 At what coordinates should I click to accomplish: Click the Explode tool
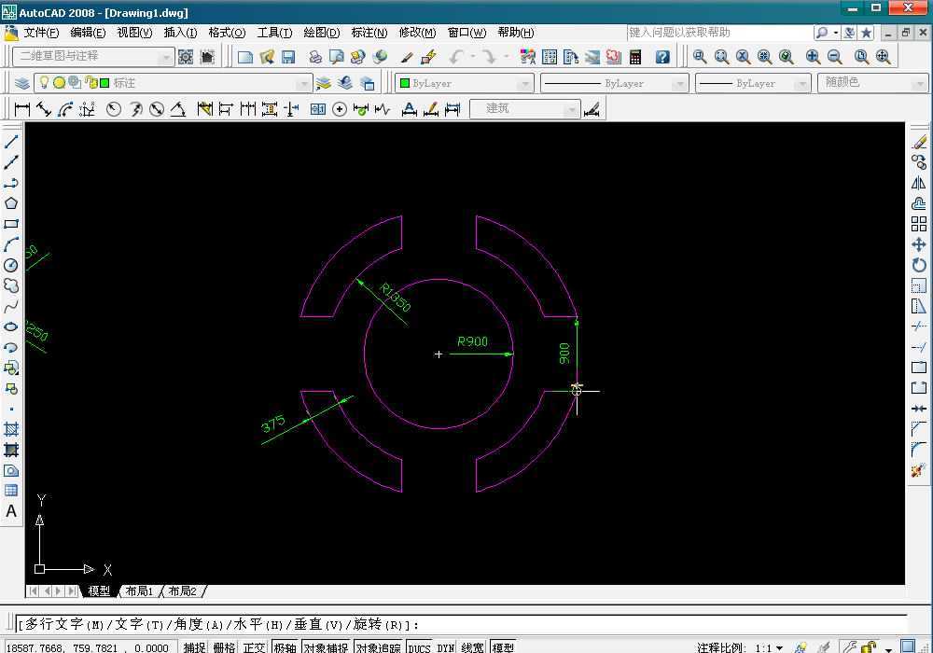click(x=919, y=470)
